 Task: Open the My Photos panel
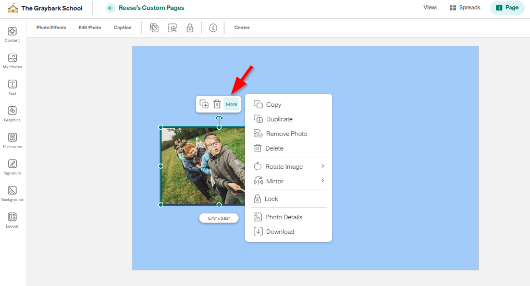12,61
